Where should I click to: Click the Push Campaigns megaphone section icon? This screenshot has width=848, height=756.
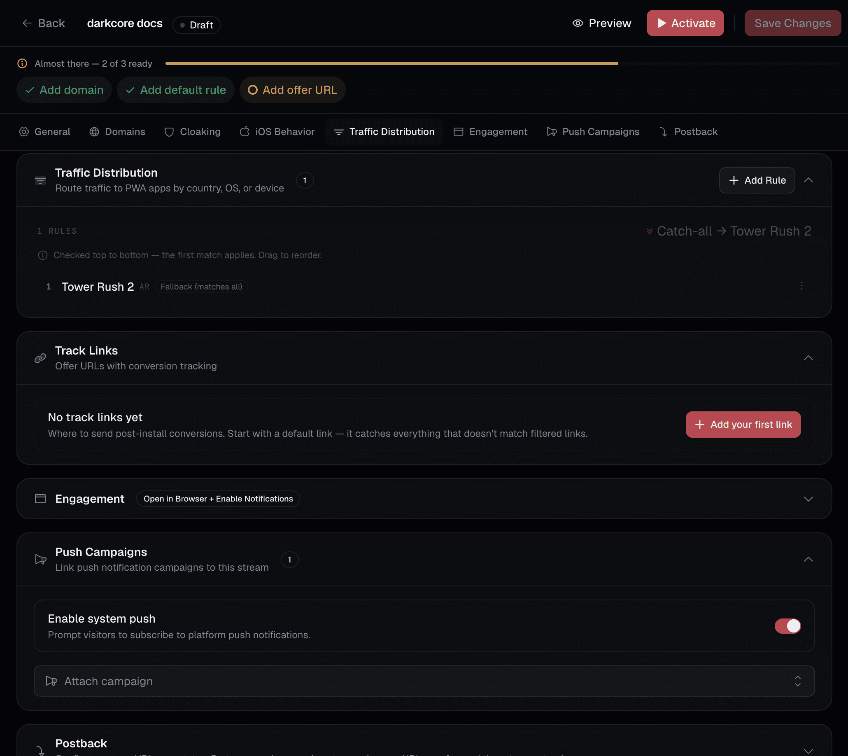[x=41, y=560]
